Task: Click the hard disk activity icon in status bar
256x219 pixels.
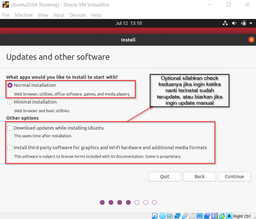Action: point(155,216)
